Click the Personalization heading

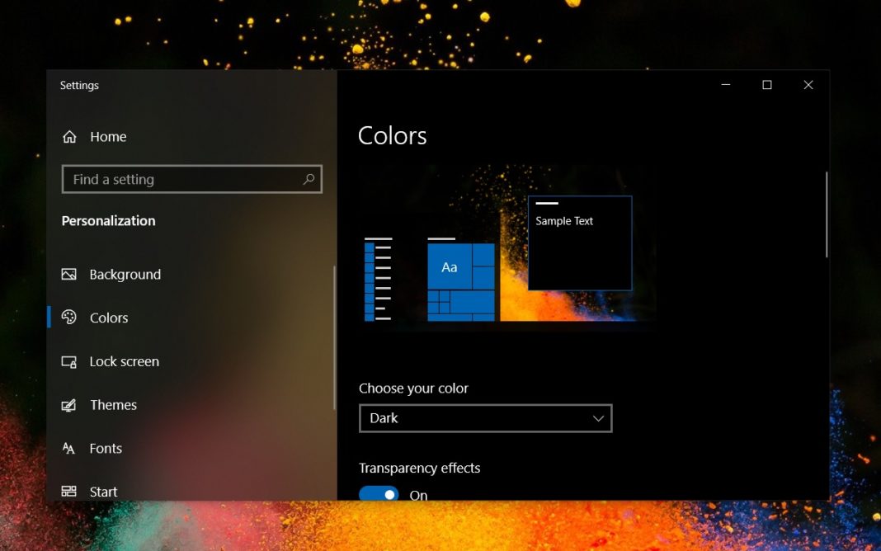tap(109, 220)
